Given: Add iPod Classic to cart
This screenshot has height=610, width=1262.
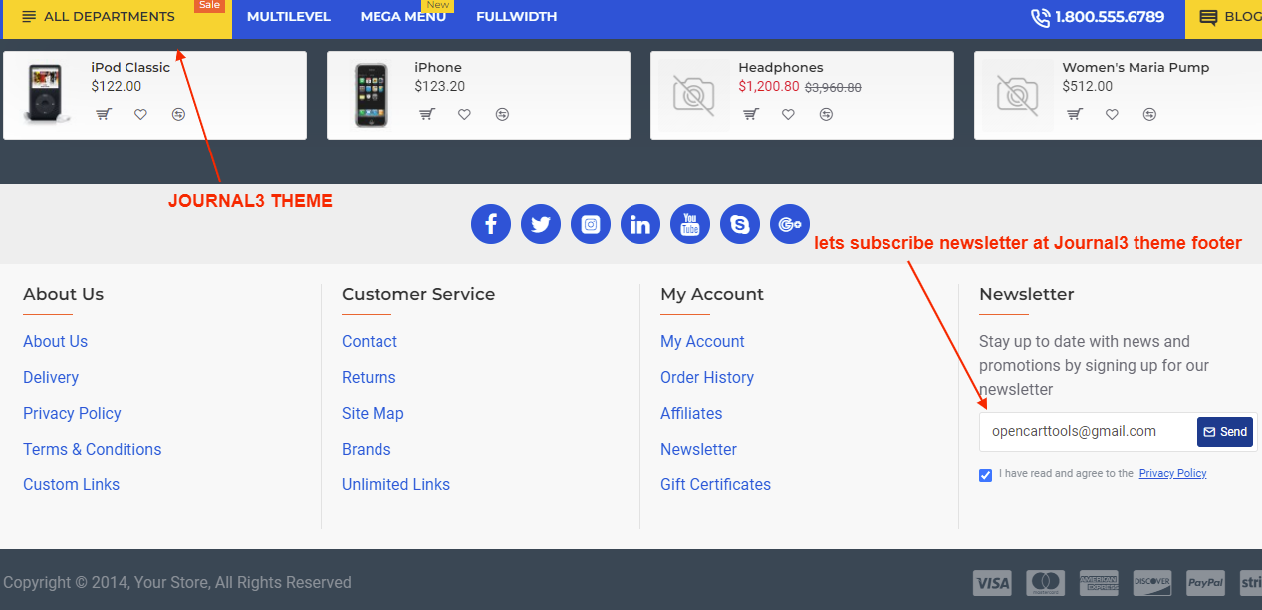Looking at the screenshot, I should [x=103, y=114].
